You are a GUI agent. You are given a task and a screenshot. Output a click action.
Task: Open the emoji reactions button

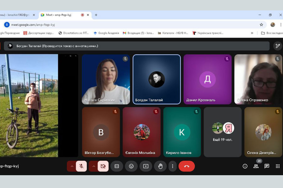point(131,166)
